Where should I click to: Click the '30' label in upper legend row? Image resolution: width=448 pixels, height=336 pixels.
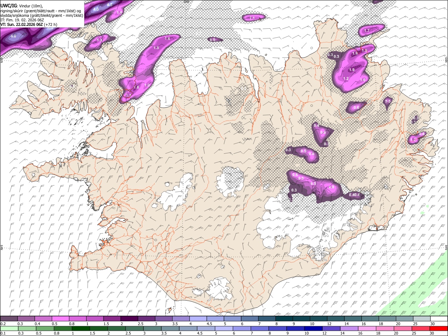click(432, 324)
